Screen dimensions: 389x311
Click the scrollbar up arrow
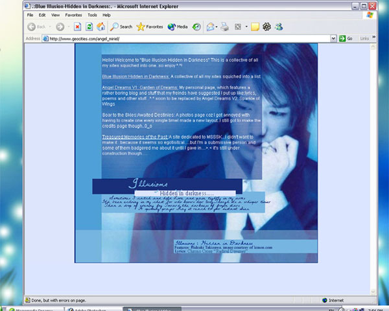pos(373,47)
